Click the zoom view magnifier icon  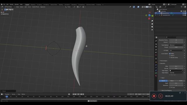coord(152,21)
